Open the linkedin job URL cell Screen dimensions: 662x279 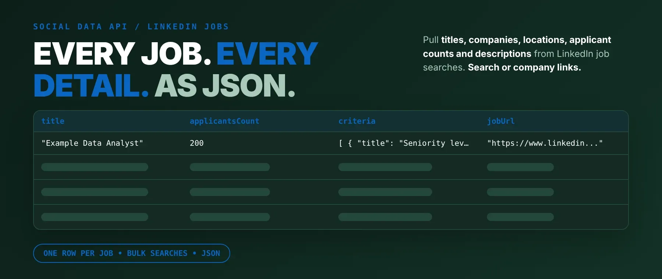[545, 143]
